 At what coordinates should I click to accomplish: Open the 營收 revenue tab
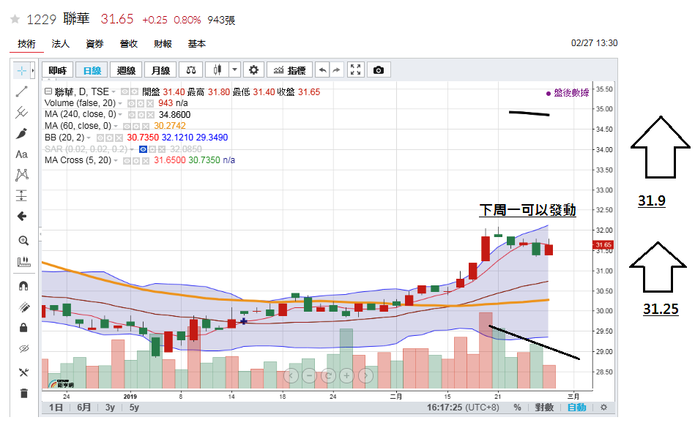[x=129, y=44]
